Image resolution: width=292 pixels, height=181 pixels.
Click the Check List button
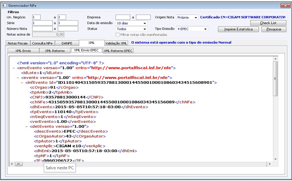pyautogui.click(x=268, y=23)
